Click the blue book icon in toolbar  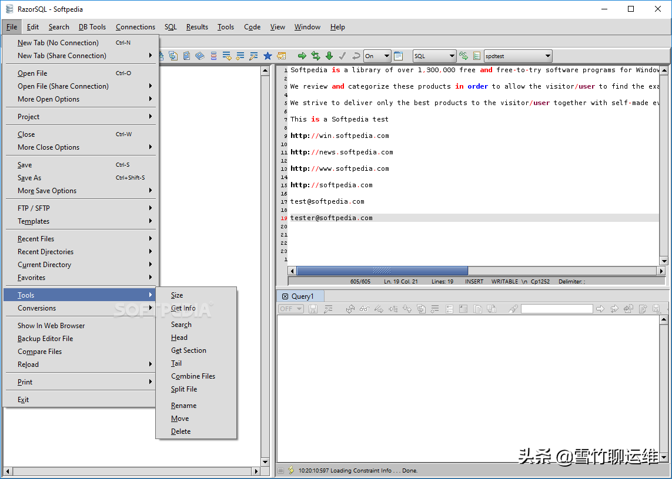click(200, 56)
